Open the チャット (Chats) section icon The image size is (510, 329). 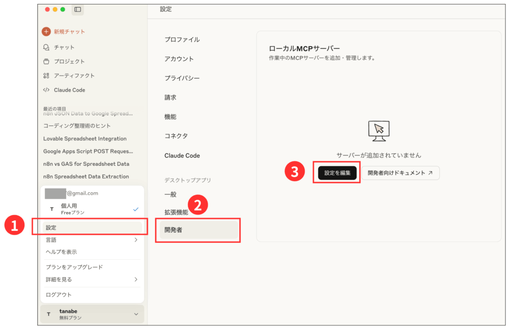45,47
